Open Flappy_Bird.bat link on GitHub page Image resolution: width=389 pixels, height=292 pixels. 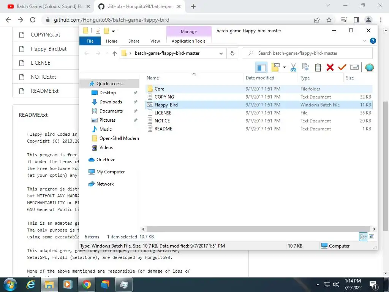point(49,49)
